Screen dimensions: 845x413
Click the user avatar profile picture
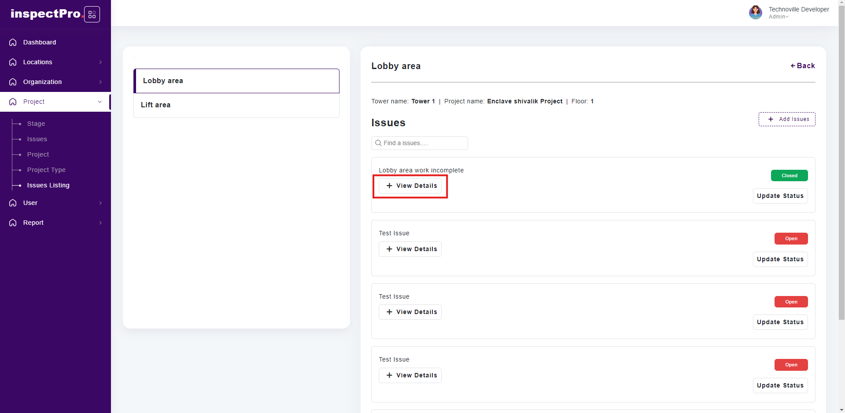coord(755,12)
